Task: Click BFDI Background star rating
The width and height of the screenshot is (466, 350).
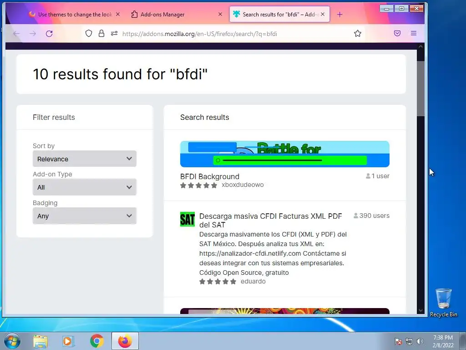Action: [198, 185]
